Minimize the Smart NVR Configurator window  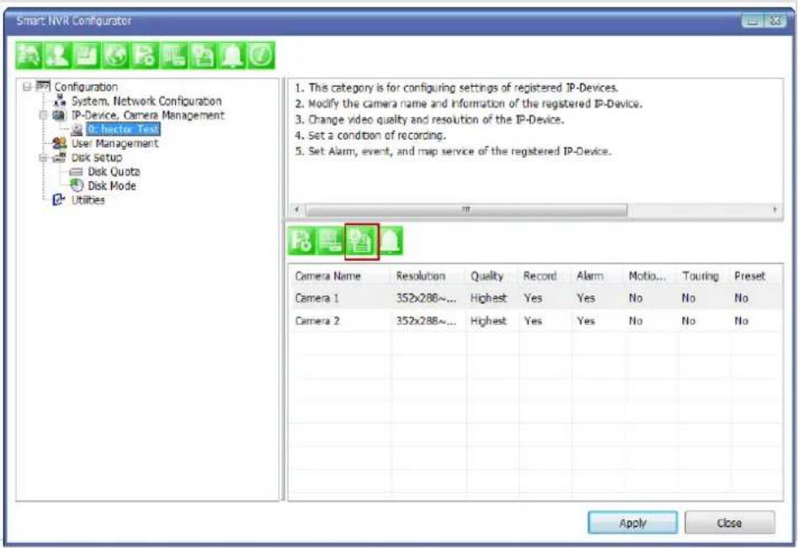pos(753,21)
